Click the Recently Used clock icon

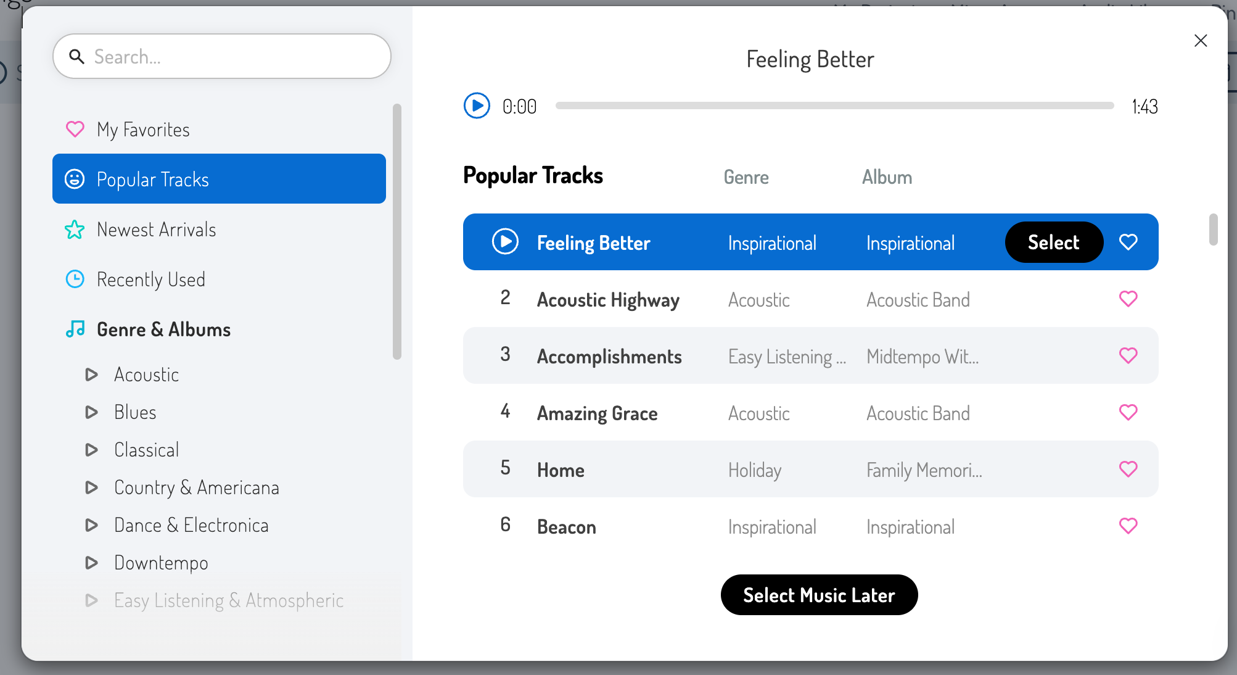(75, 280)
